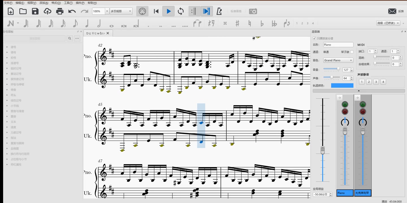Upload the score online via the cloud icon
Screen dimensions: 407x203
[x=47, y=11]
